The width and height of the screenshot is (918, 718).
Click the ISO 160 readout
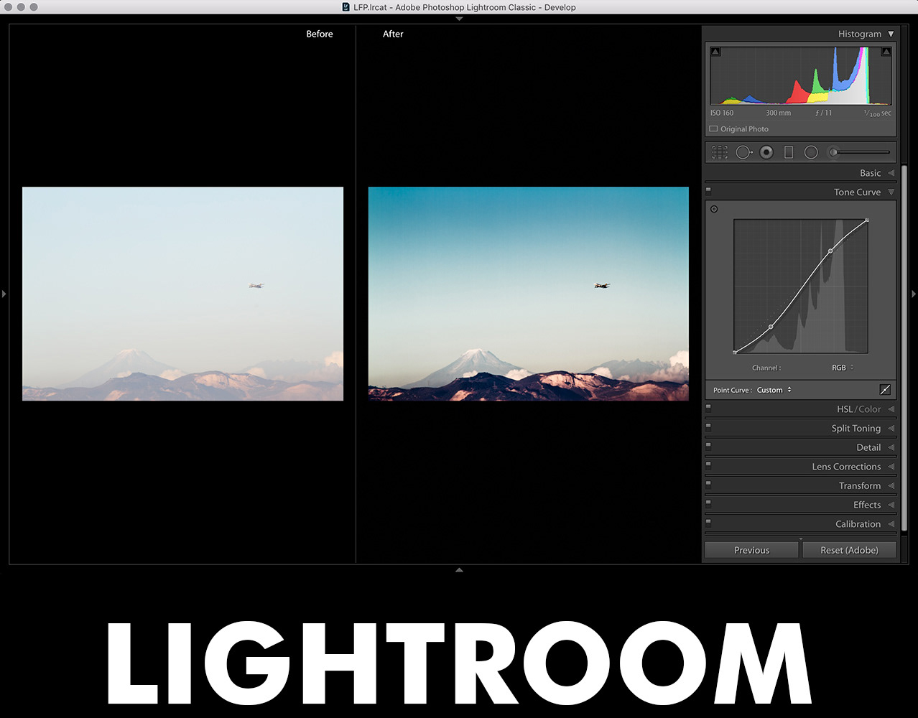[x=722, y=113]
